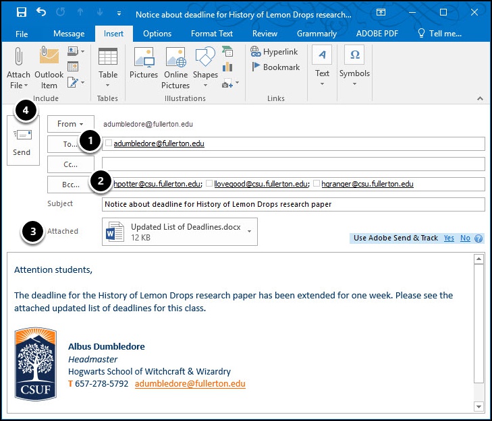Screen dimensions: 492x421
Task: Click the message body scrollbar thumb
Action: click(x=479, y=323)
